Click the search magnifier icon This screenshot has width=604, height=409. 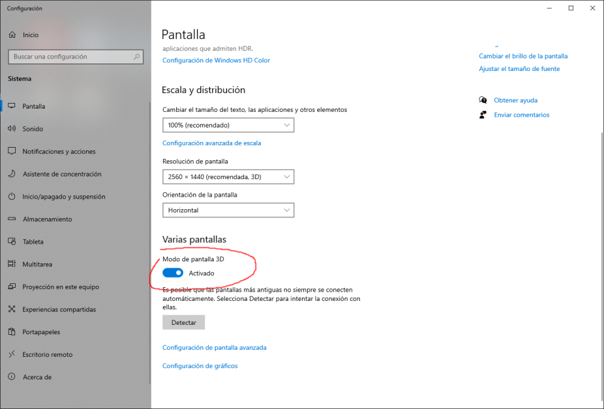[x=137, y=57]
